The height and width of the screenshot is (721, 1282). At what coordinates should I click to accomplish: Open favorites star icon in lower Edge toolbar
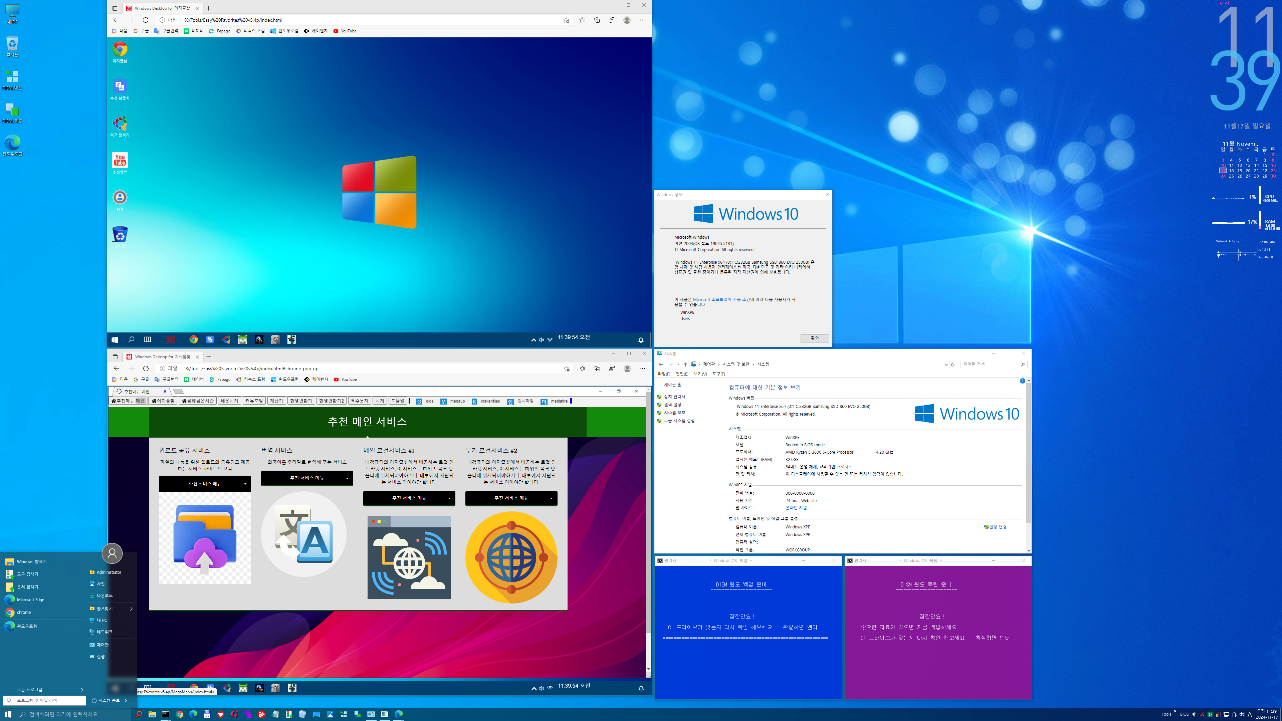tap(582, 369)
